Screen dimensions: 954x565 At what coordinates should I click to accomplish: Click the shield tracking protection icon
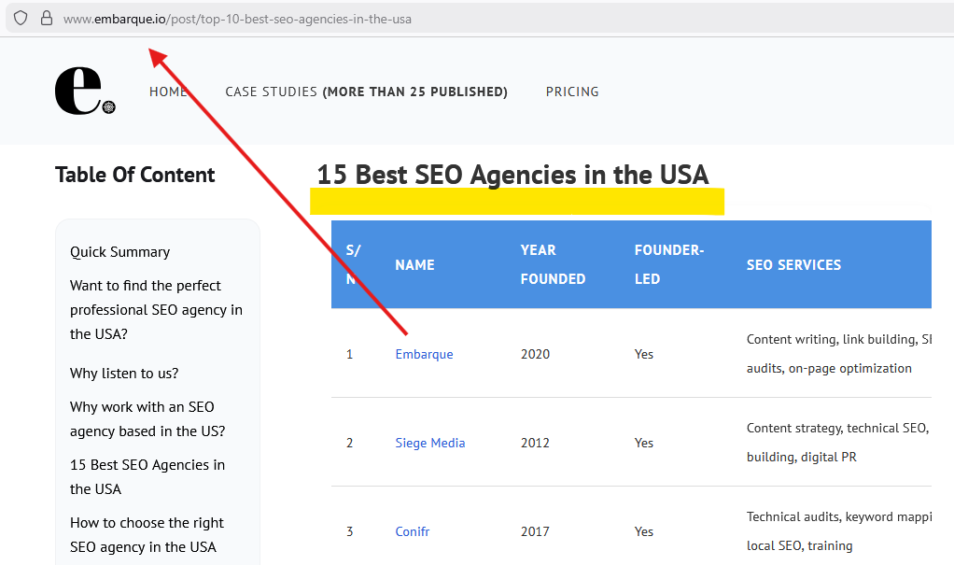click(x=21, y=19)
